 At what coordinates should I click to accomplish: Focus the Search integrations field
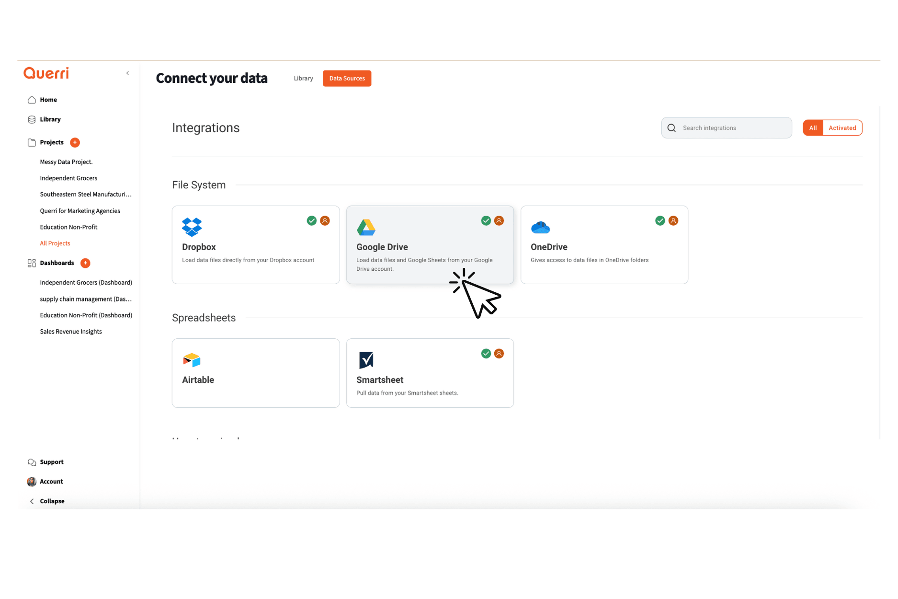[x=733, y=128]
